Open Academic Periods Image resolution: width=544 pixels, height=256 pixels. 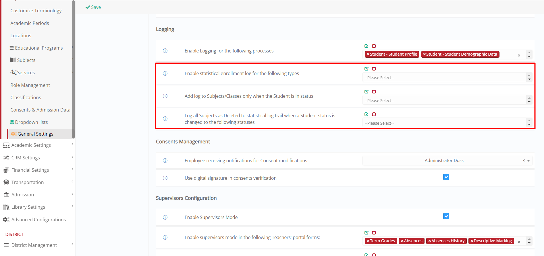point(30,23)
